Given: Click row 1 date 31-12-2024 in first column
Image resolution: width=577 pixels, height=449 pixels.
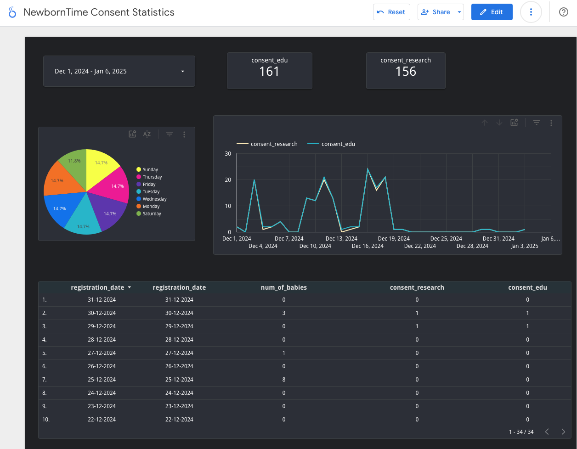Looking at the screenshot, I should 102,299.
